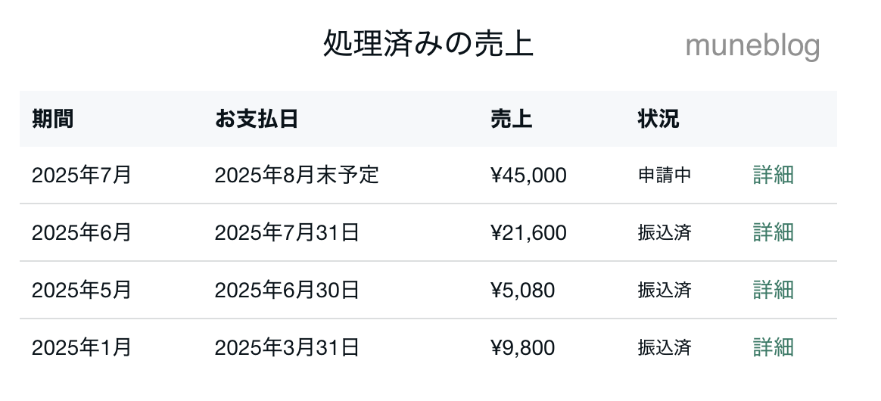Click the ¥45,000 sales amount
The image size is (881, 401).
click(x=529, y=176)
